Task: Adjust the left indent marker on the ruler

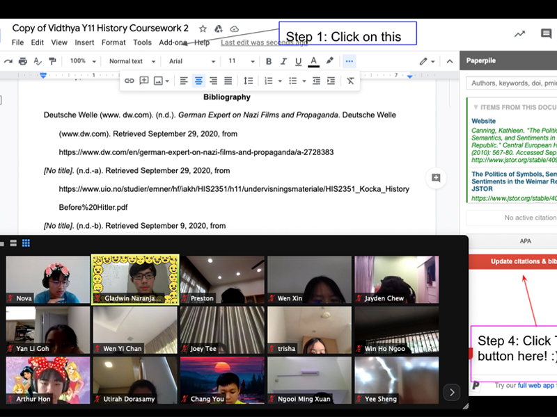Action: [x=43, y=75]
